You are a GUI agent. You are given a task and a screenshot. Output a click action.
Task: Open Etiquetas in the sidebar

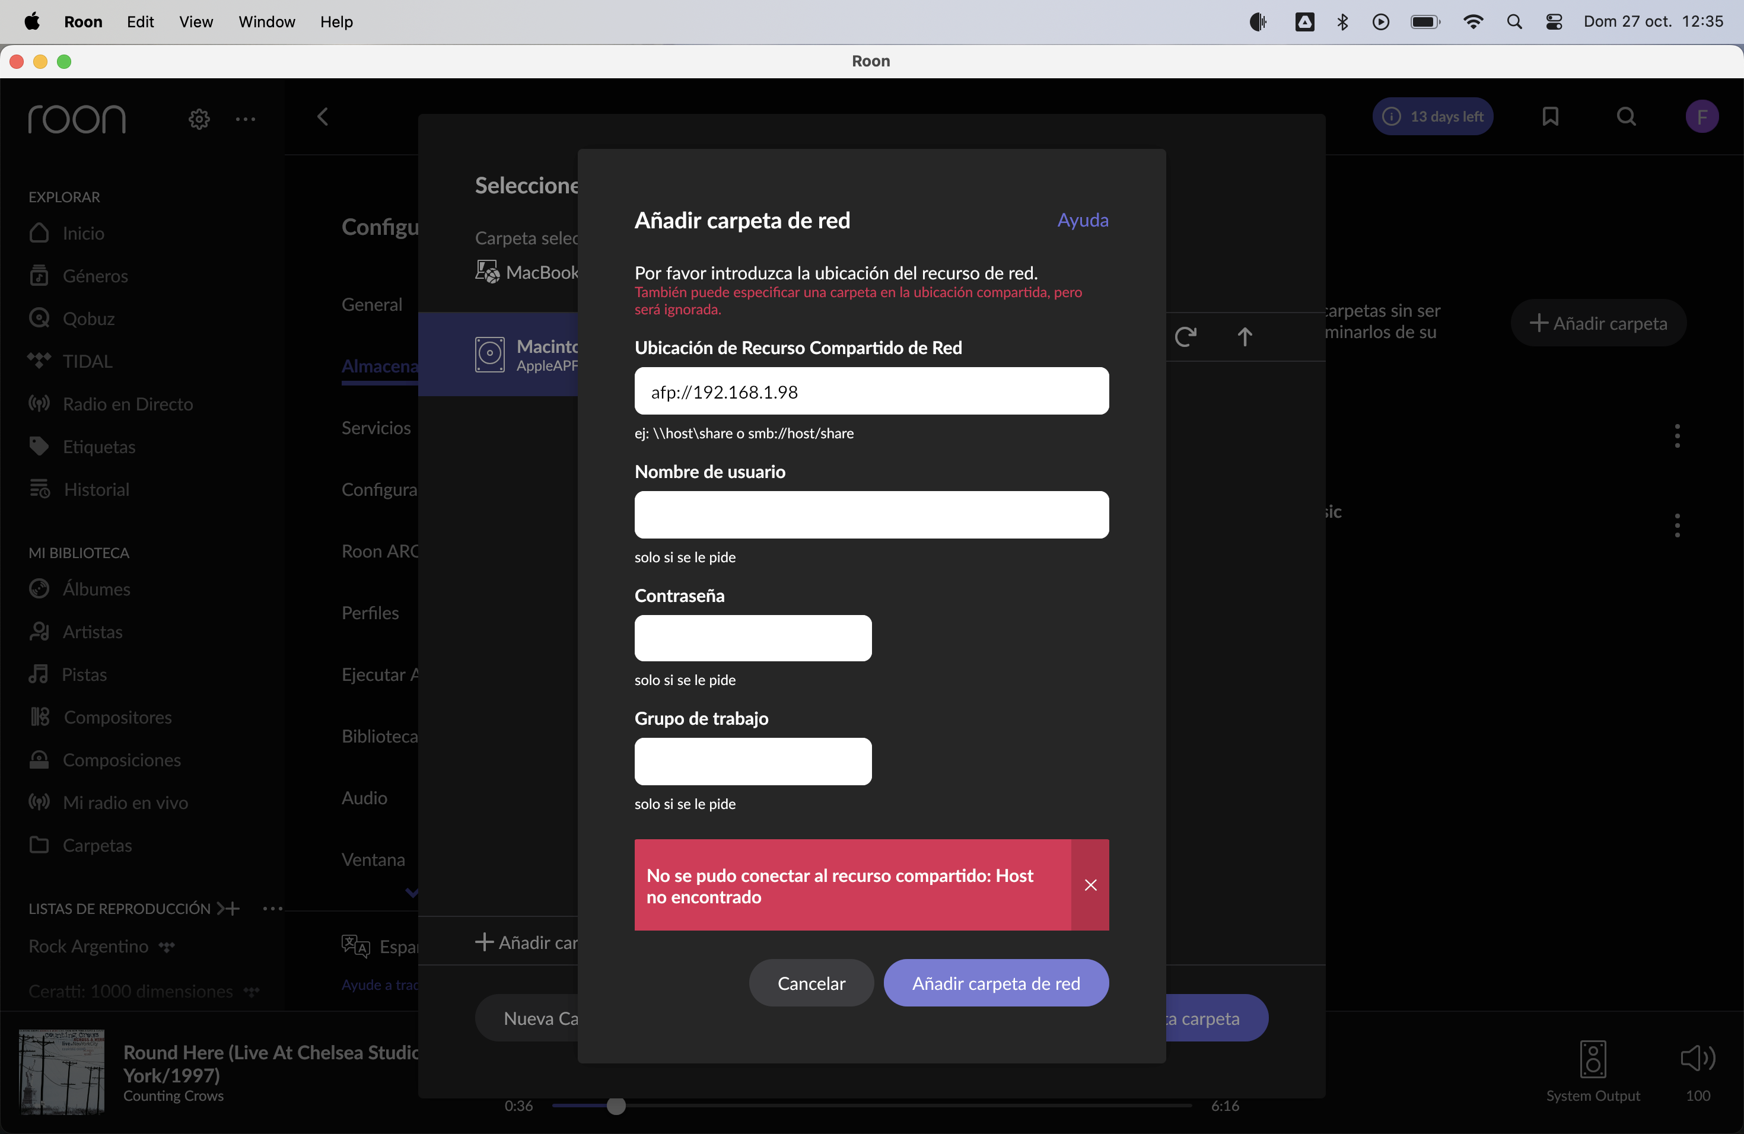point(82,446)
